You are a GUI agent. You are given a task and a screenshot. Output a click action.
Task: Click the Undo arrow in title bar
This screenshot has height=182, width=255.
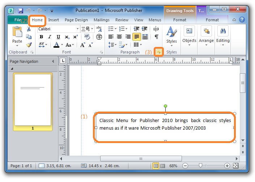pyautogui.click(x=29, y=11)
